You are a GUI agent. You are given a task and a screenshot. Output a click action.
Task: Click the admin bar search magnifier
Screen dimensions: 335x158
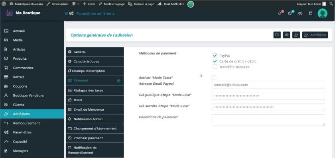point(331,4)
